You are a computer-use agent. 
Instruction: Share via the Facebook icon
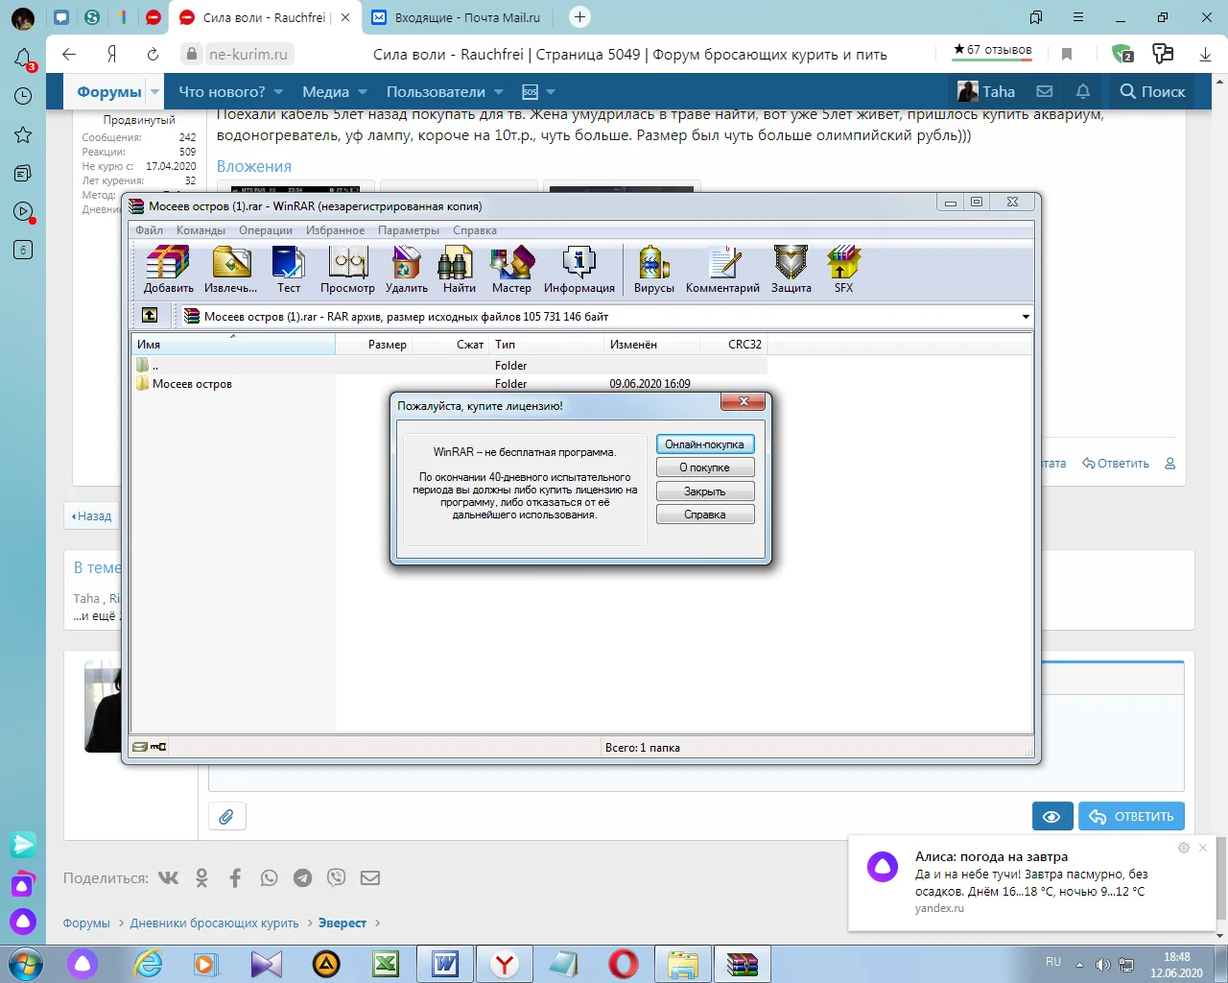235,877
